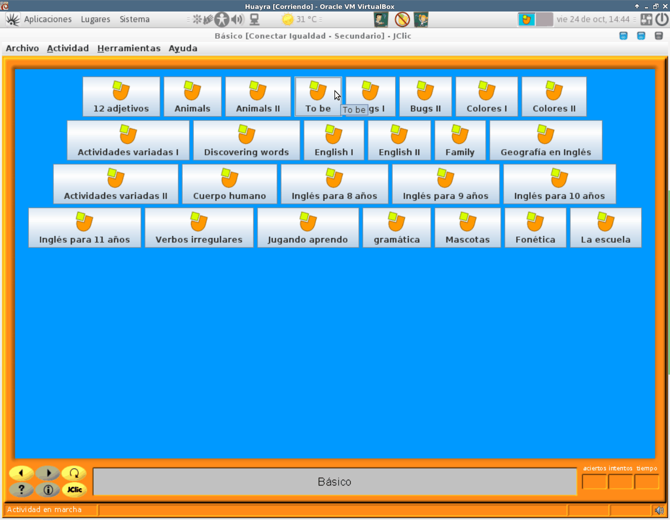Restart the activity with the reset button
This screenshot has height=520, width=670.
[74, 473]
